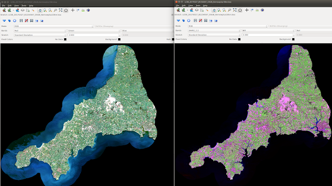The width and height of the screenshot is (332, 186).
Task: Open NIR band dropdown in right window
Action: tap(268, 30)
